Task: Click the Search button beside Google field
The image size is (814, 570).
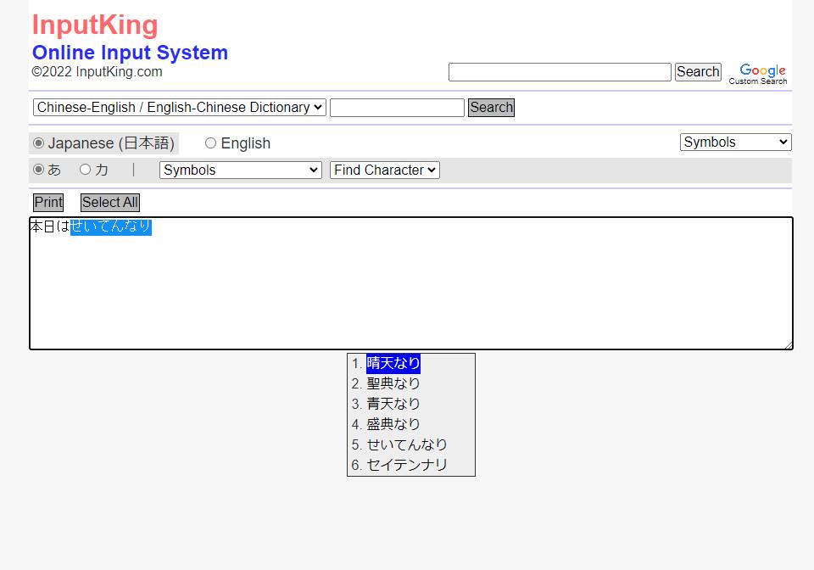Action: (698, 71)
